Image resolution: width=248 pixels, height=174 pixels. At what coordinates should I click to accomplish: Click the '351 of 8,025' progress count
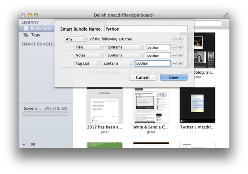tap(56, 109)
